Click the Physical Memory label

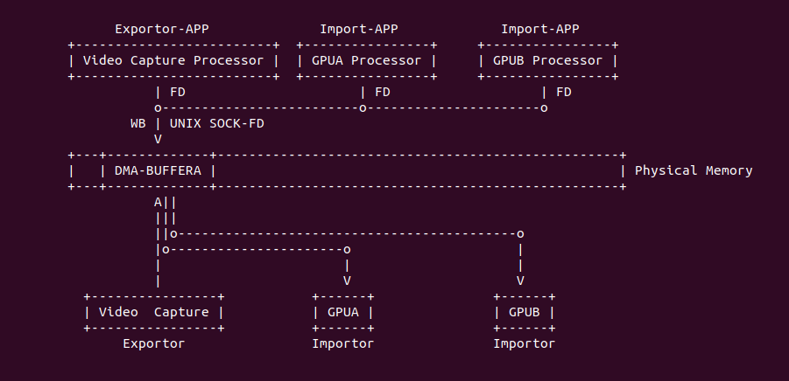click(693, 170)
